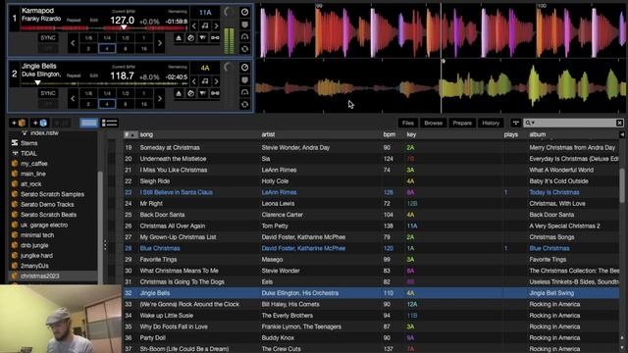Switch library to simple list view
Image resolution: width=628 pixels, height=353 pixels.
pos(89,123)
